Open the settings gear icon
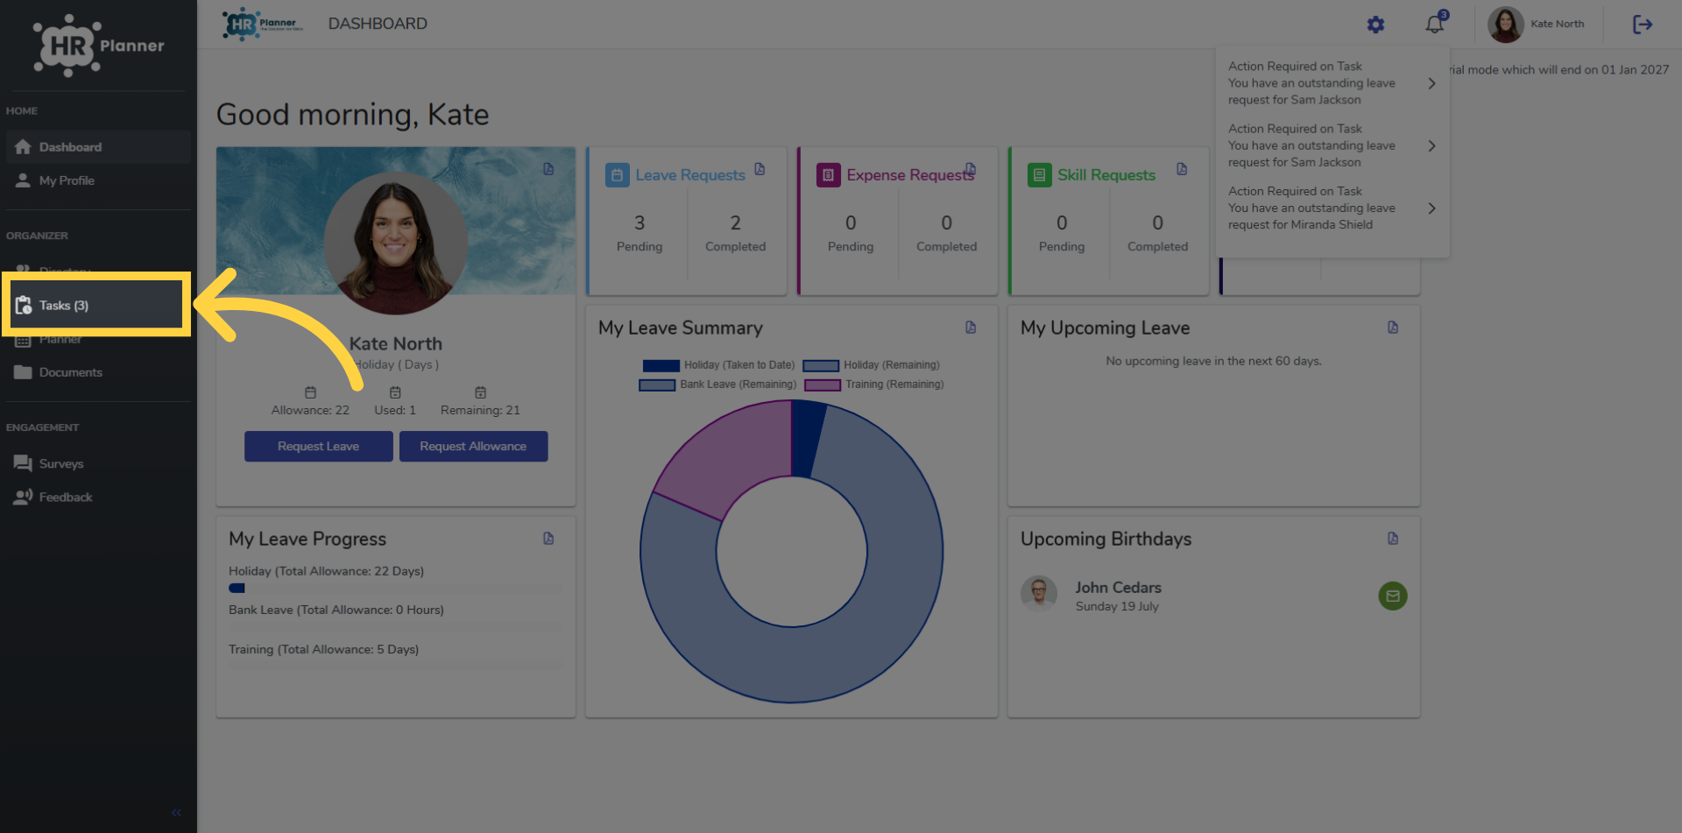The height and width of the screenshot is (833, 1682). coord(1375,25)
